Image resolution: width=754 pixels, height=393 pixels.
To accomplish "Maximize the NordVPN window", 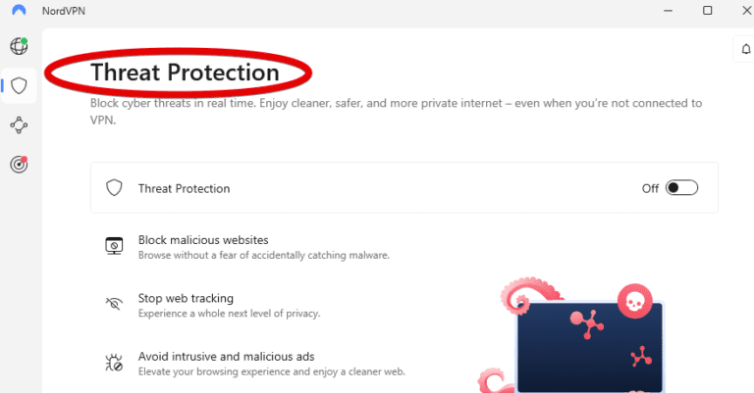I will [707, 11].
